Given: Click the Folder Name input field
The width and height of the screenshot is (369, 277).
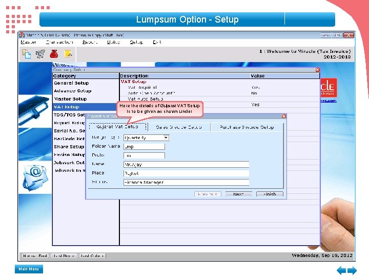Looking at the screenshot, I should pyautogui.click(x=144, y=147).
